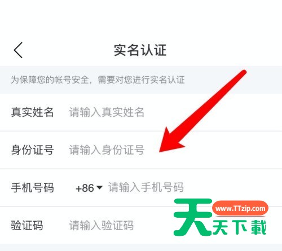
Task: Select the 真实姓名 label
Action: point(32,112)
